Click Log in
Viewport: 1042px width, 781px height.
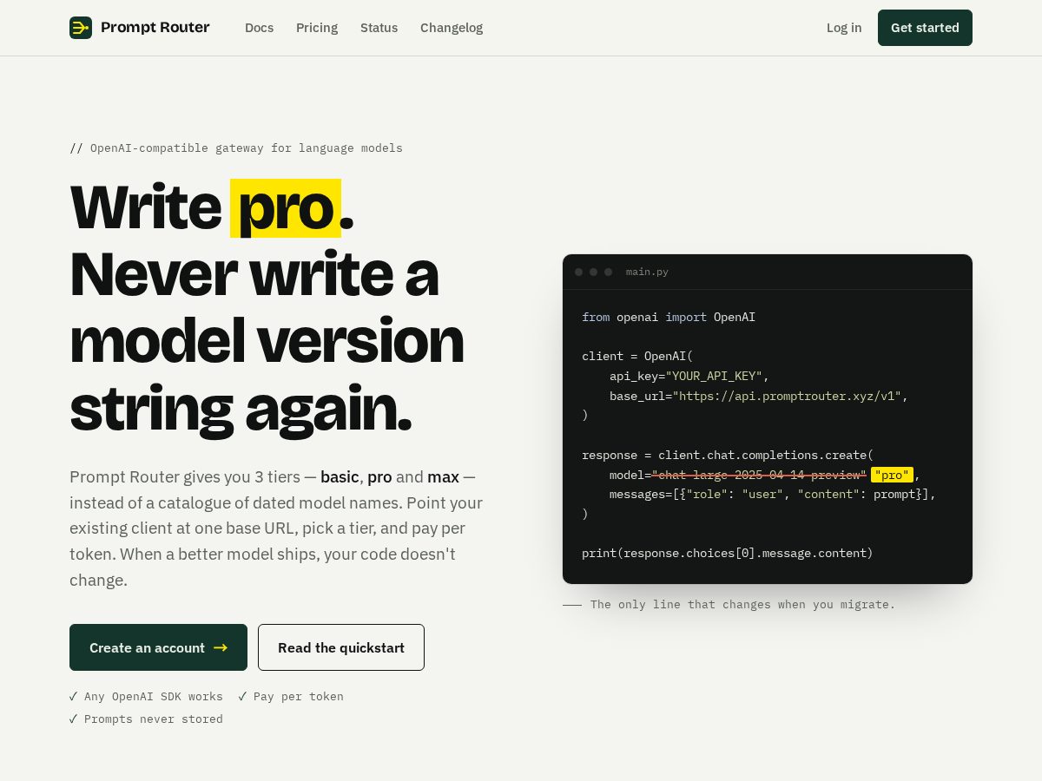(x=844, y=28)
